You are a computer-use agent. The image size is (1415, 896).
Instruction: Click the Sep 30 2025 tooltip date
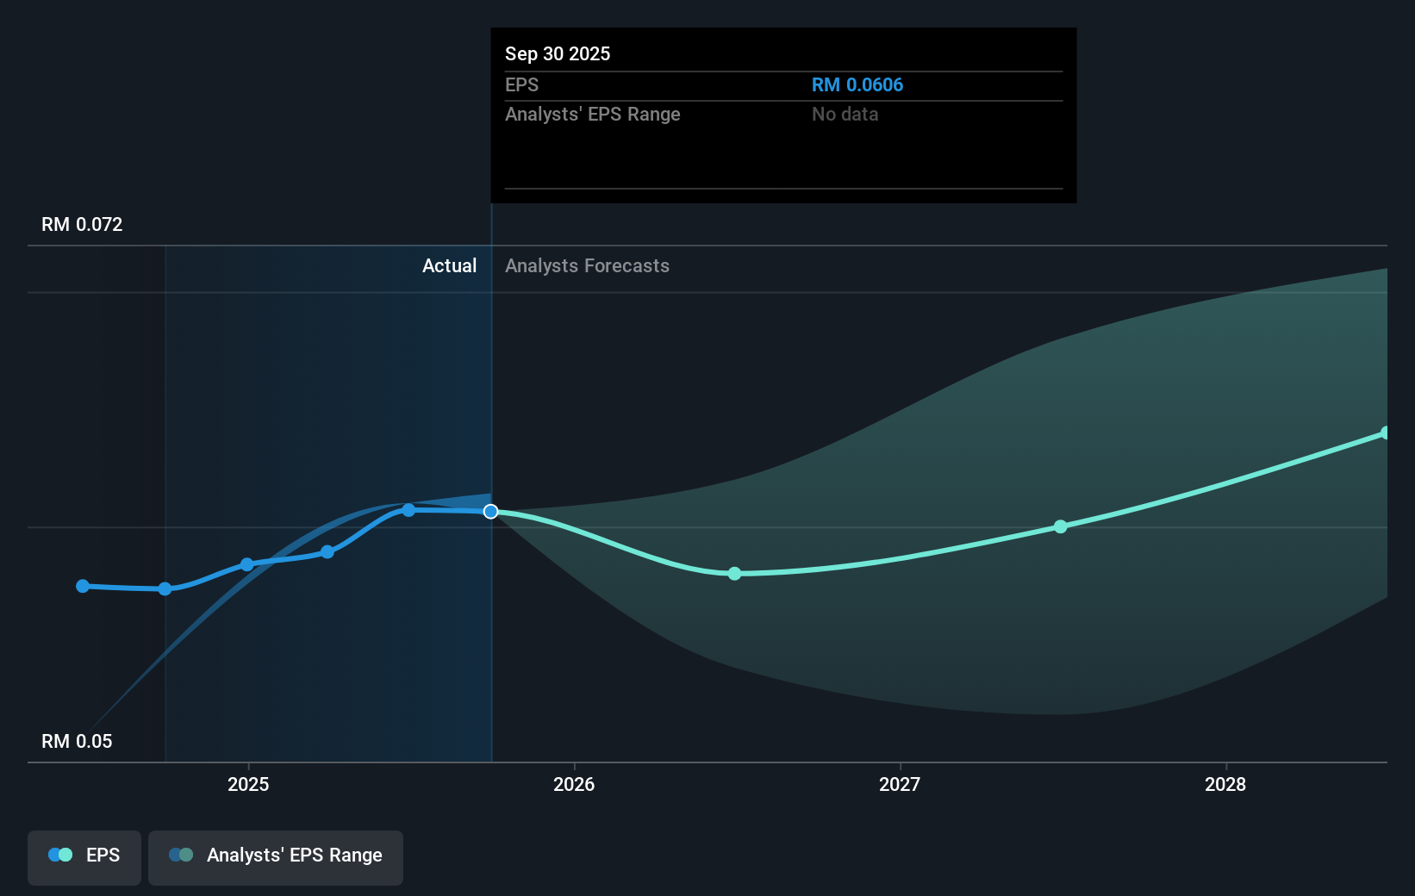point(558,54)
